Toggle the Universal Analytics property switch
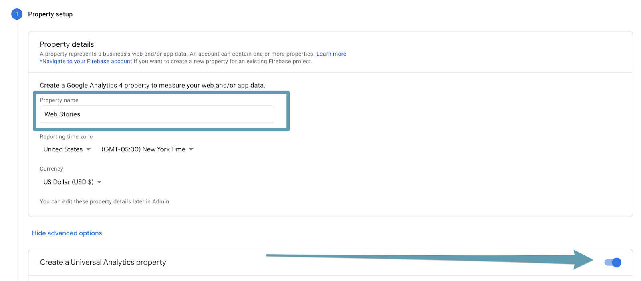Image resolution: width=641 pixels, height=281 pixels. (x=613, y=263)
